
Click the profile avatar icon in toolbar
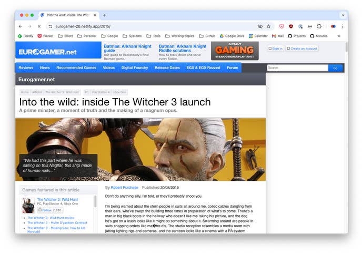[x=333, y=26]
